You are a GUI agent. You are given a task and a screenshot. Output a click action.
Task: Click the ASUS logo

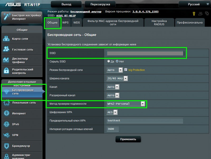click(13, 4)
